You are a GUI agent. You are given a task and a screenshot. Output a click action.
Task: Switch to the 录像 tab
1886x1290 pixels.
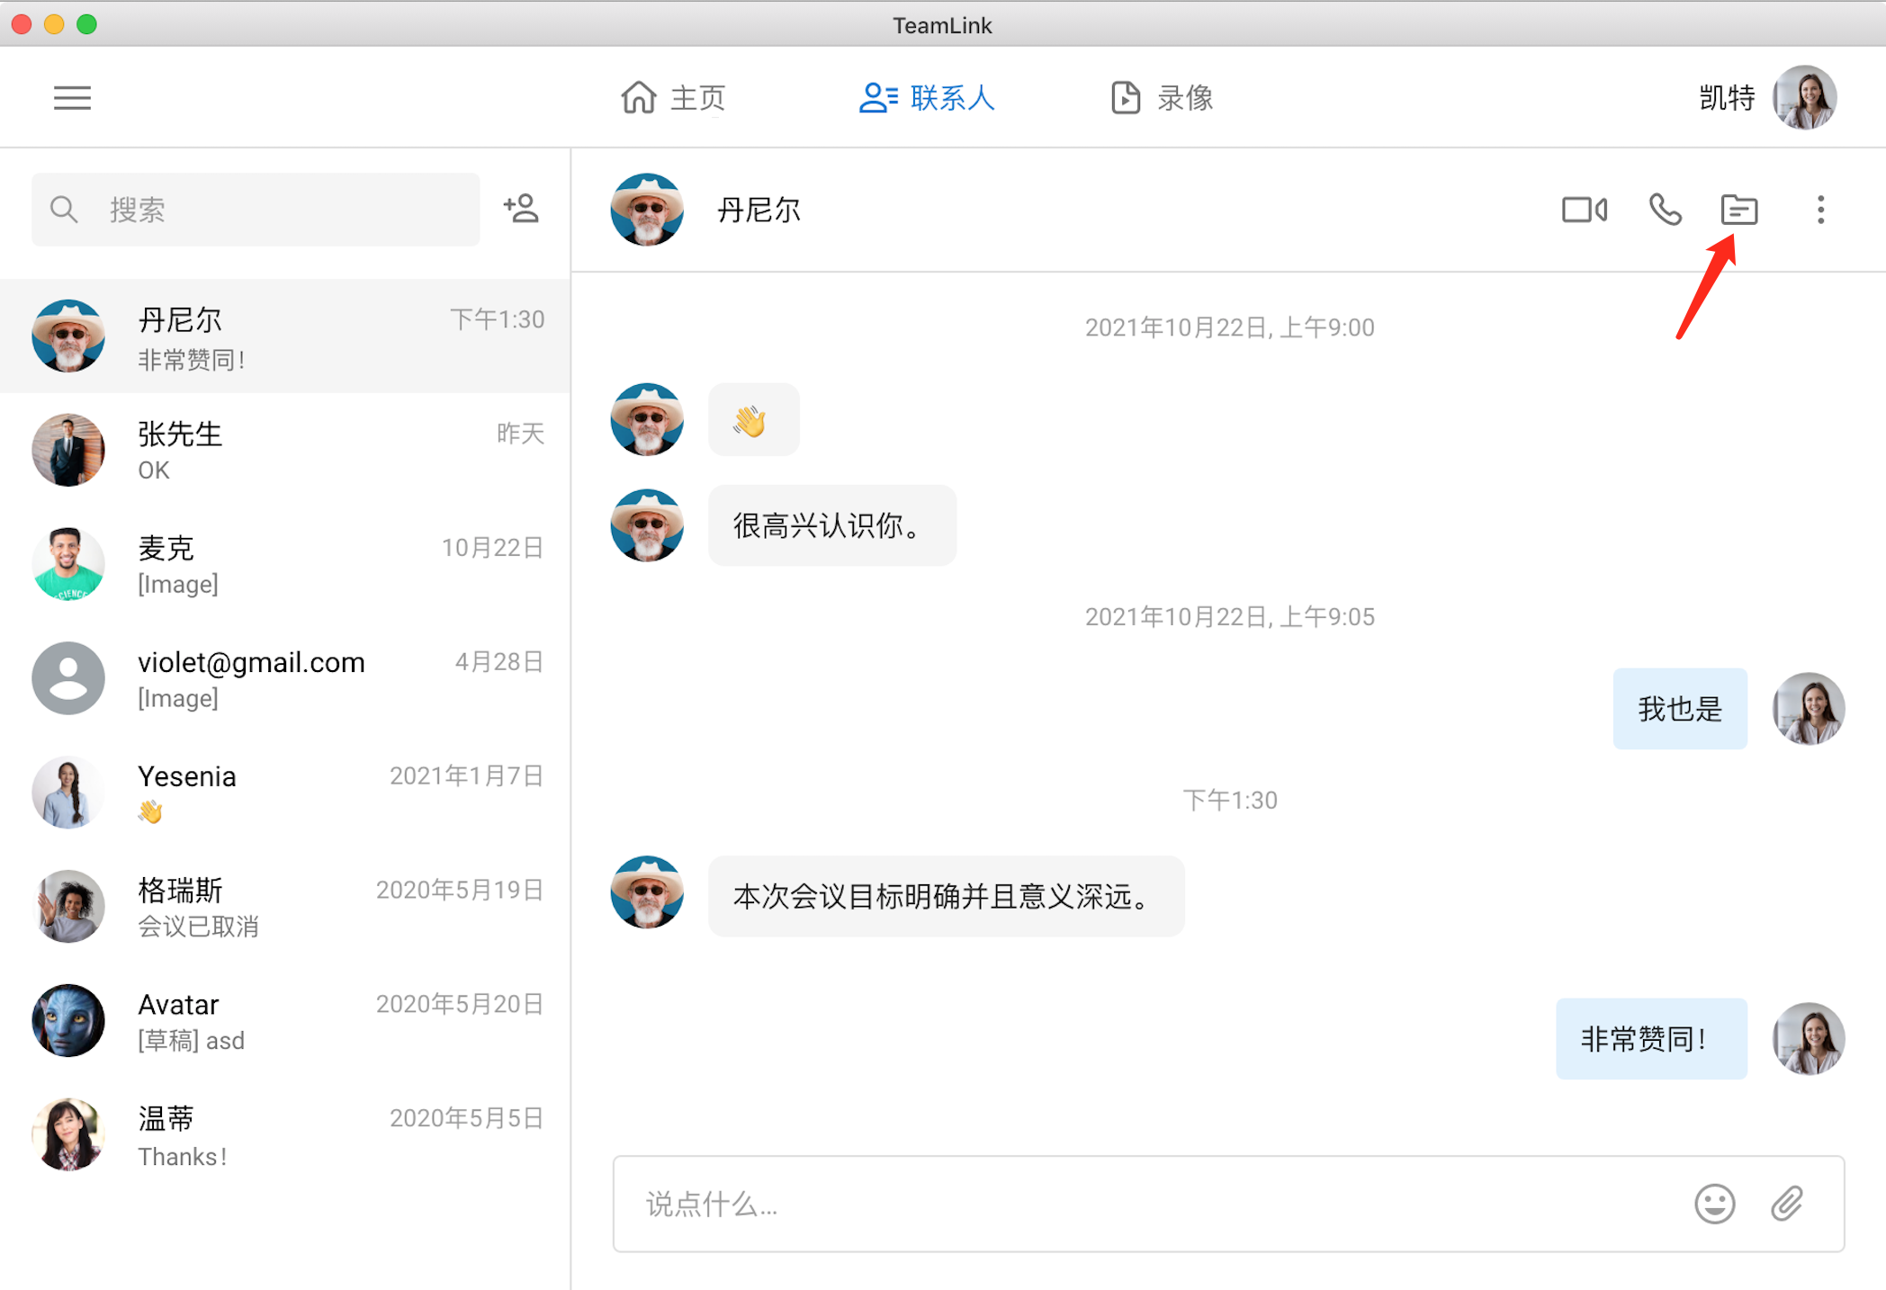pos(1162,97)
